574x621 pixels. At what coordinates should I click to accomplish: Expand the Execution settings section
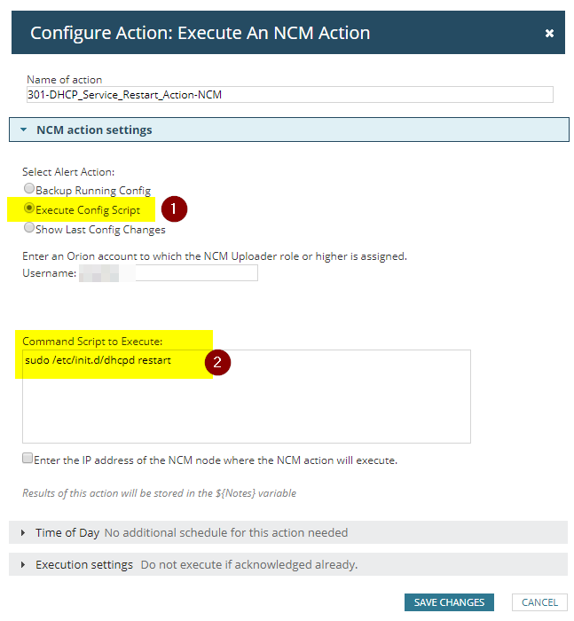pyautogui.click(x=23, y=565)
